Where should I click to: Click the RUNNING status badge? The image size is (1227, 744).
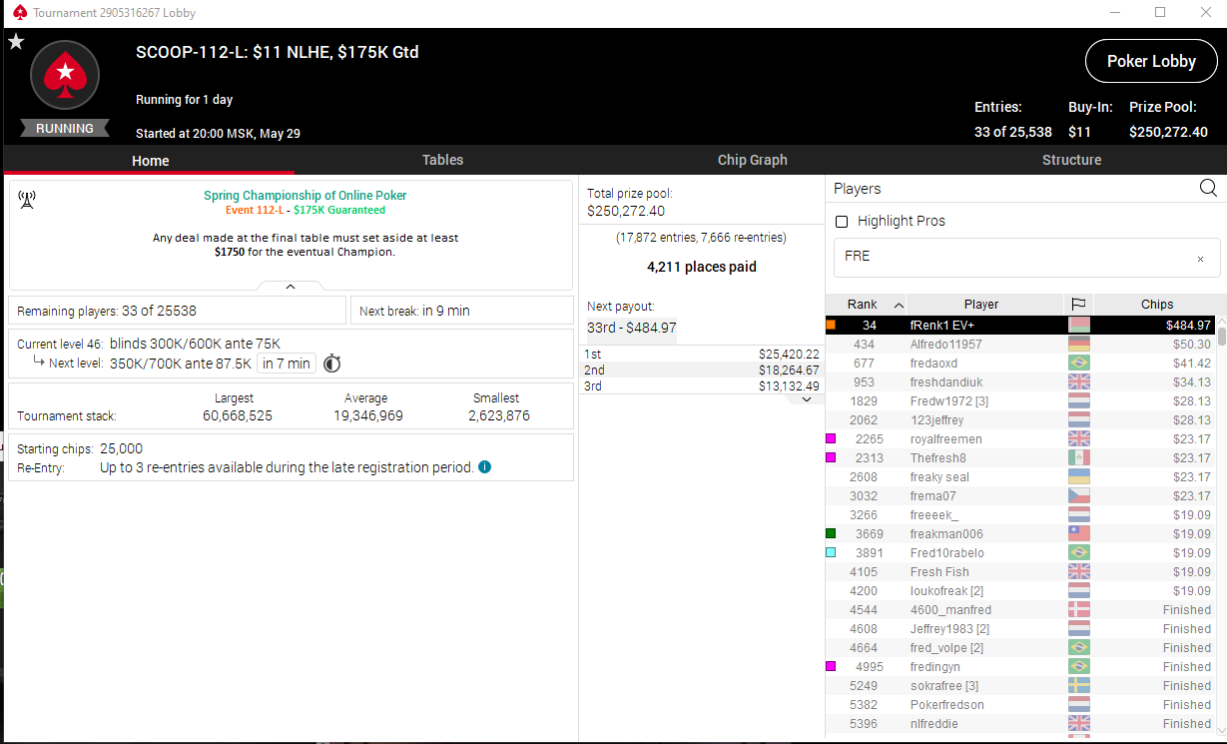[65, 128]
